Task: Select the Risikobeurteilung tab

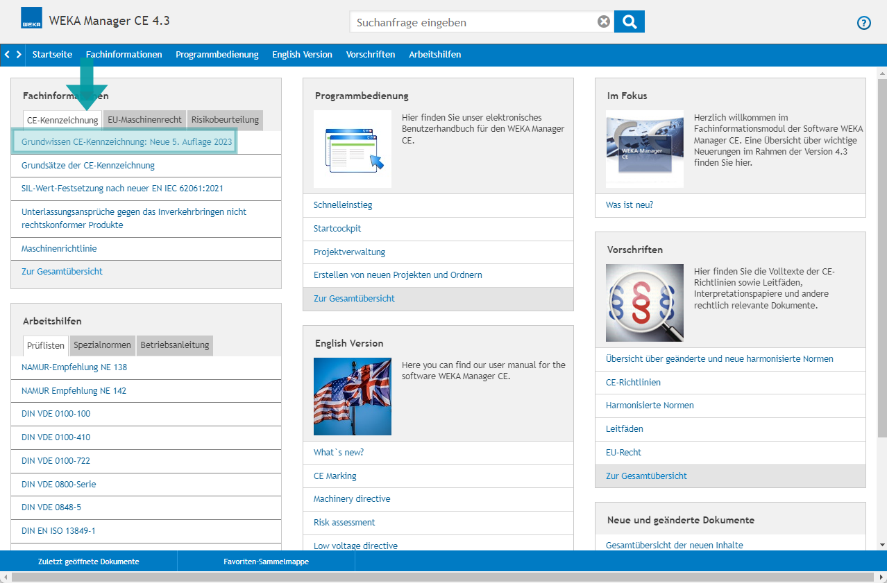Action: click(225, 120)
